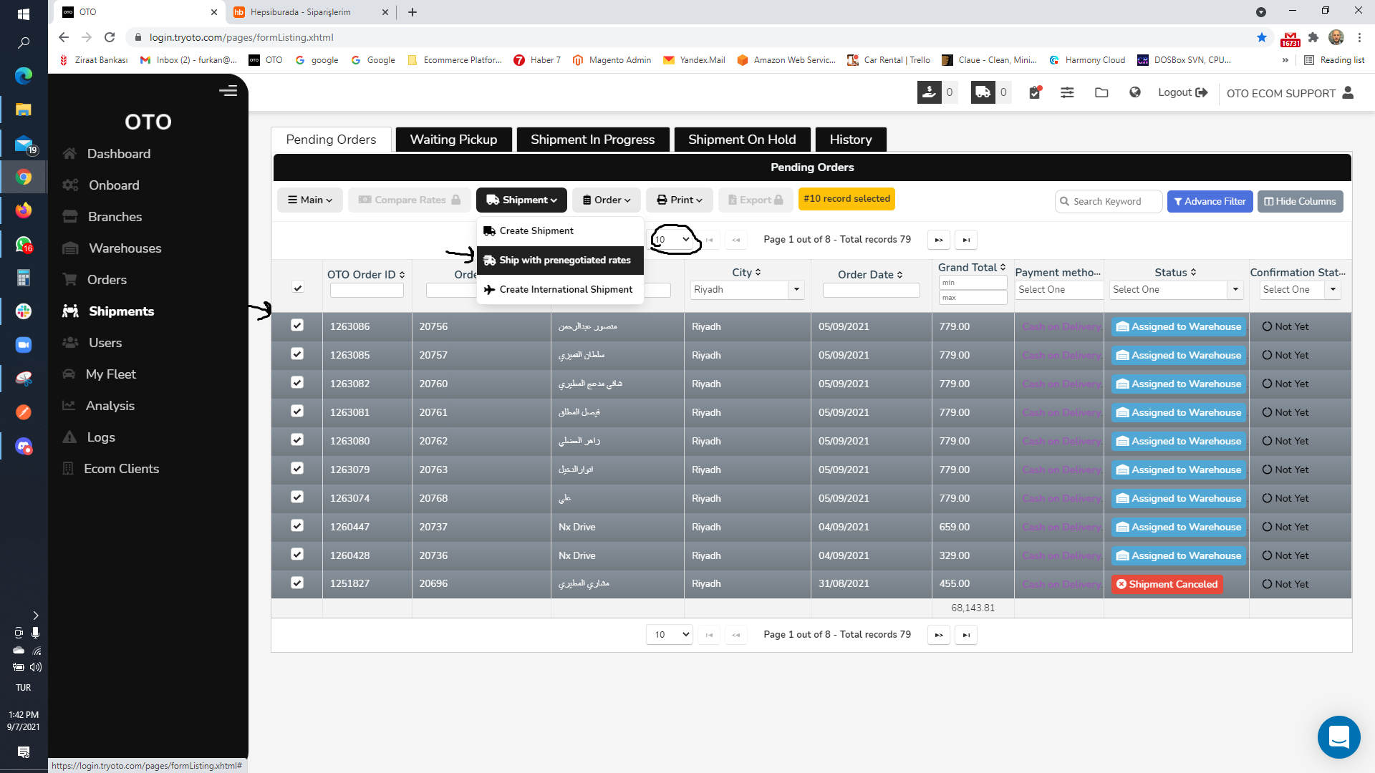Open bottom rows-per-page dropdown
The height and width of the screenshot is (773, 1375).
pos(669,635)
